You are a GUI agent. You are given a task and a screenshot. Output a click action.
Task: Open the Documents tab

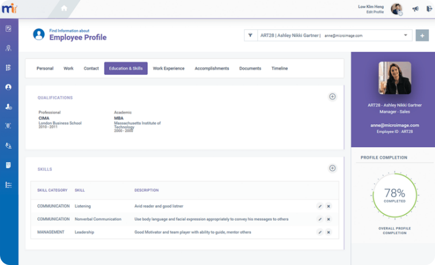coord(250,68)
